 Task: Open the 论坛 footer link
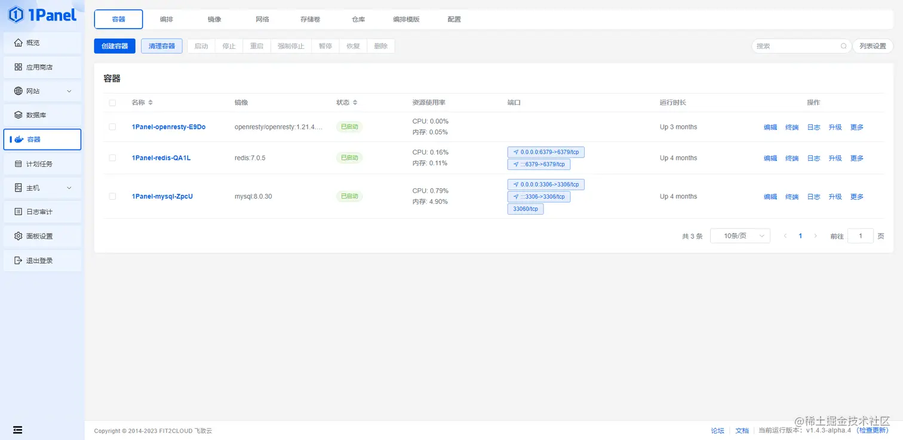[x=717, y=430]
